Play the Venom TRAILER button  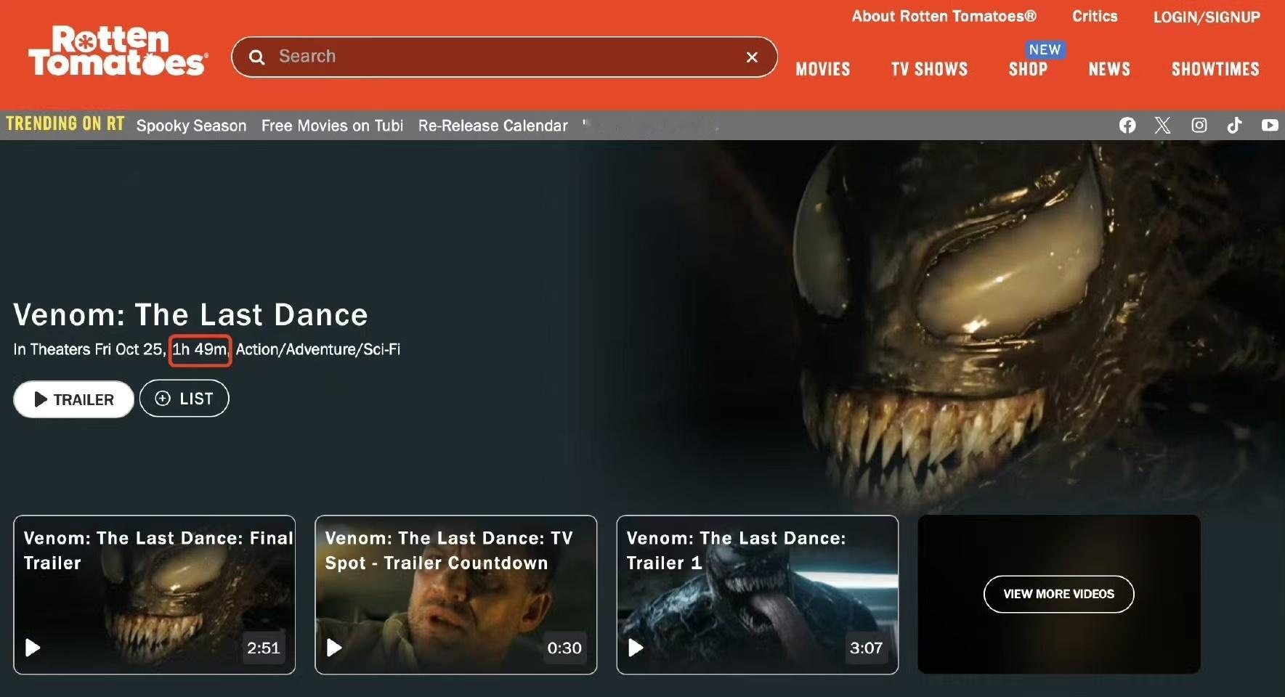[73, 399]
